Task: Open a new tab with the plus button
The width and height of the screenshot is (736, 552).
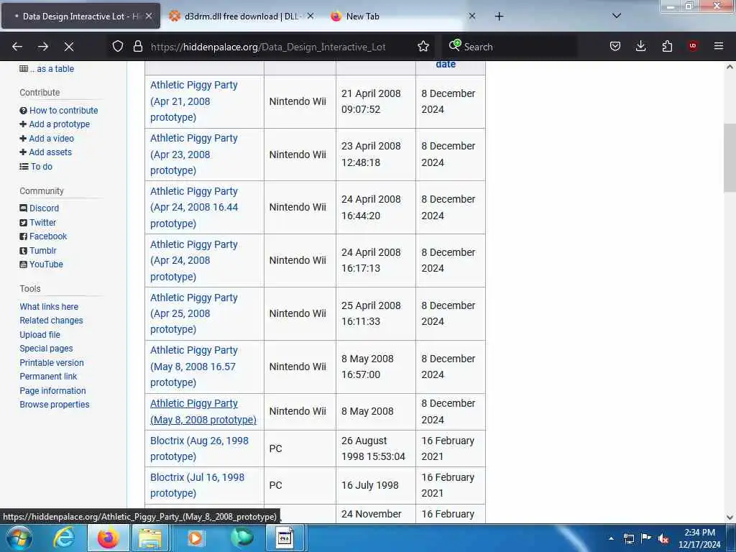Action: (500, 17)
